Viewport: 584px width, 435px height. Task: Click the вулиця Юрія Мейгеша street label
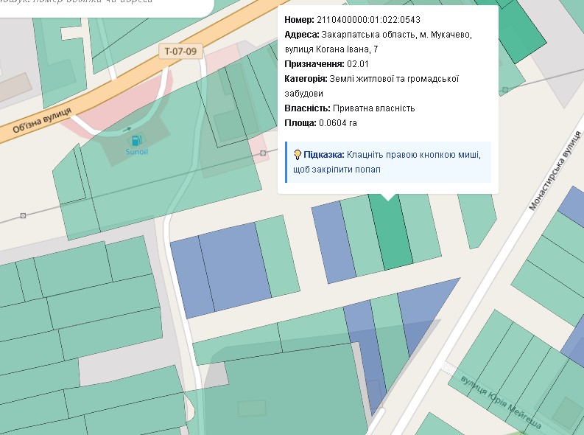(x=501, y=400)
